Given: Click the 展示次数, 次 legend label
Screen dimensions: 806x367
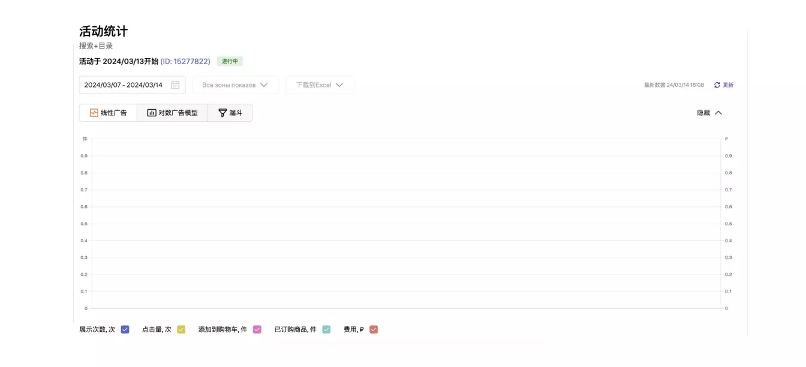Looking at the screenshot, I should [x=97, y=329].
